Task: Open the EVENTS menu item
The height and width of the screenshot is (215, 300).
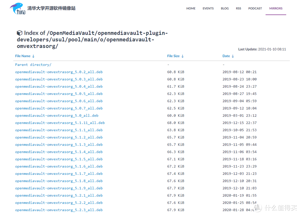Action: pyautogui.click(x=208, y=8)
